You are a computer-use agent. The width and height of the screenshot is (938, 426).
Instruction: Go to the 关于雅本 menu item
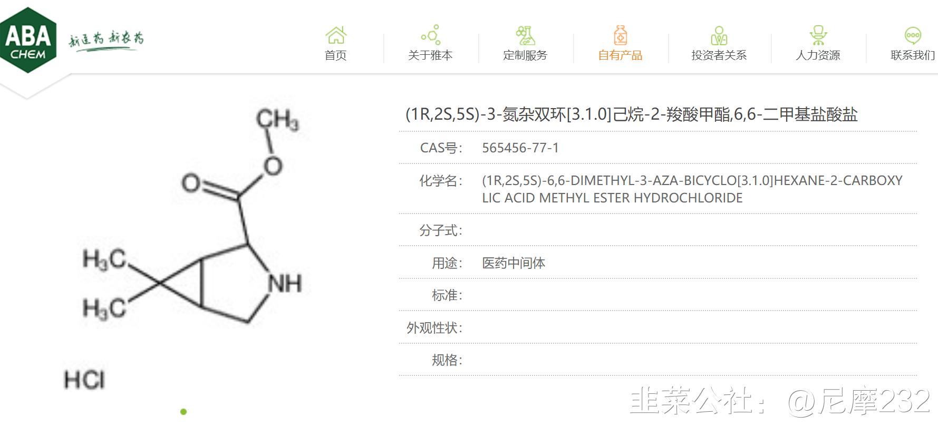coord(430,55)
